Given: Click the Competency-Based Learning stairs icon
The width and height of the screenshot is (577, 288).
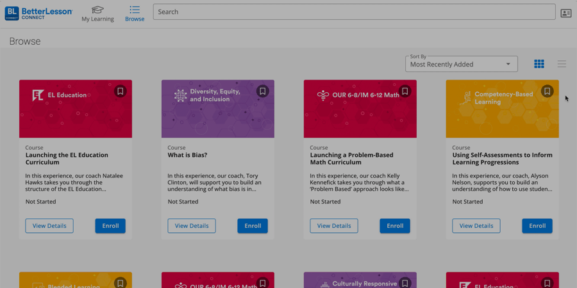Looking at the screenshot, I should pos(465,98).
